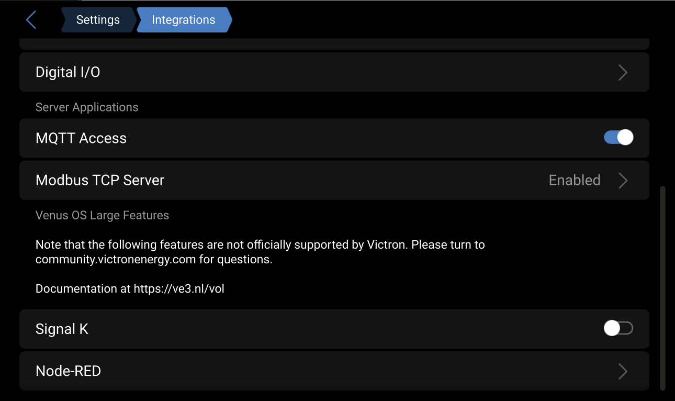Click the Modbus TCP Server chevron
675x401 pixels.
coord(623,181)
